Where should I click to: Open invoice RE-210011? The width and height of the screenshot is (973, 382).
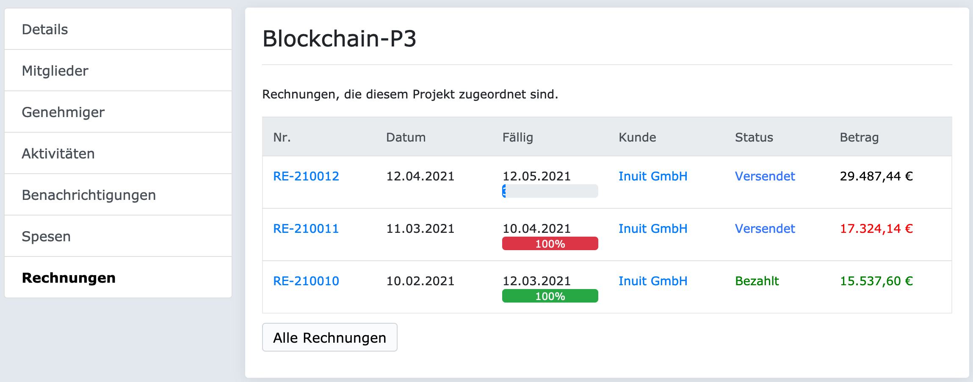point(306,229)
